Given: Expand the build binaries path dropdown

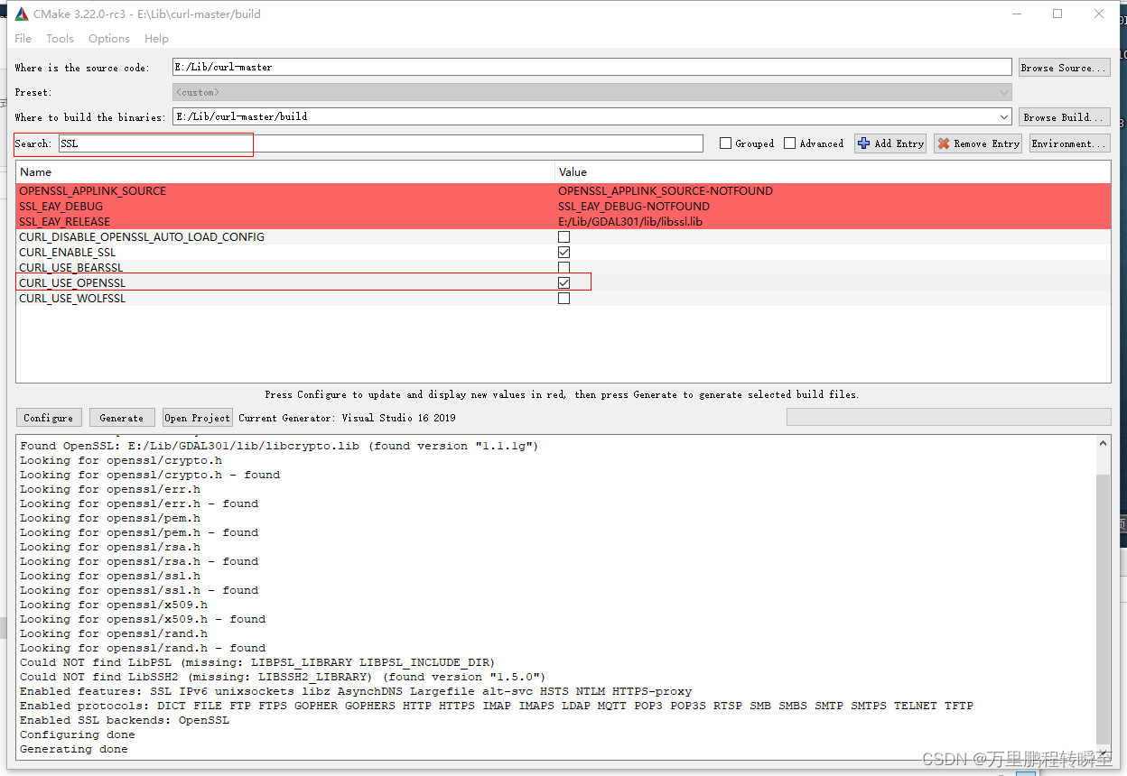Looking at the screenshot, I should (x=1002, y=116).
